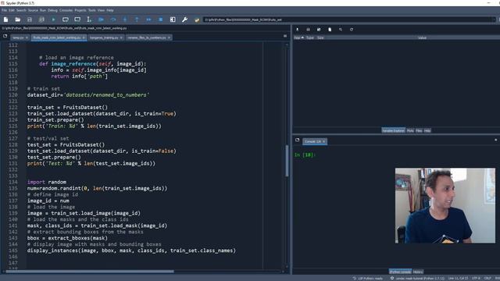Open the File menu
The image size is (500, 281).
pyautogui.click(x=4, y=10)
